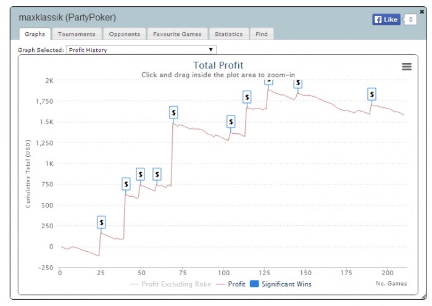Viewport: 432px width, 306px height.
Task: Click the significant win marker near game 25
Action: click(101, 222)
